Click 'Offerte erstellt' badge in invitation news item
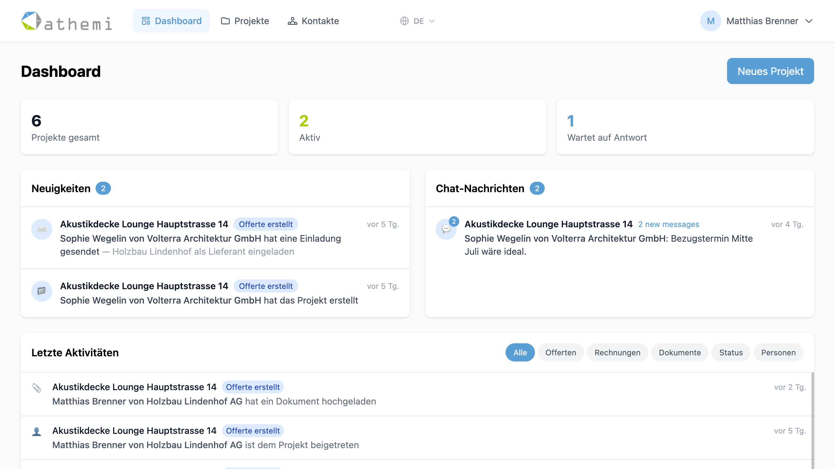This screenshot has height=469, width=835. (x=266, y=224)
